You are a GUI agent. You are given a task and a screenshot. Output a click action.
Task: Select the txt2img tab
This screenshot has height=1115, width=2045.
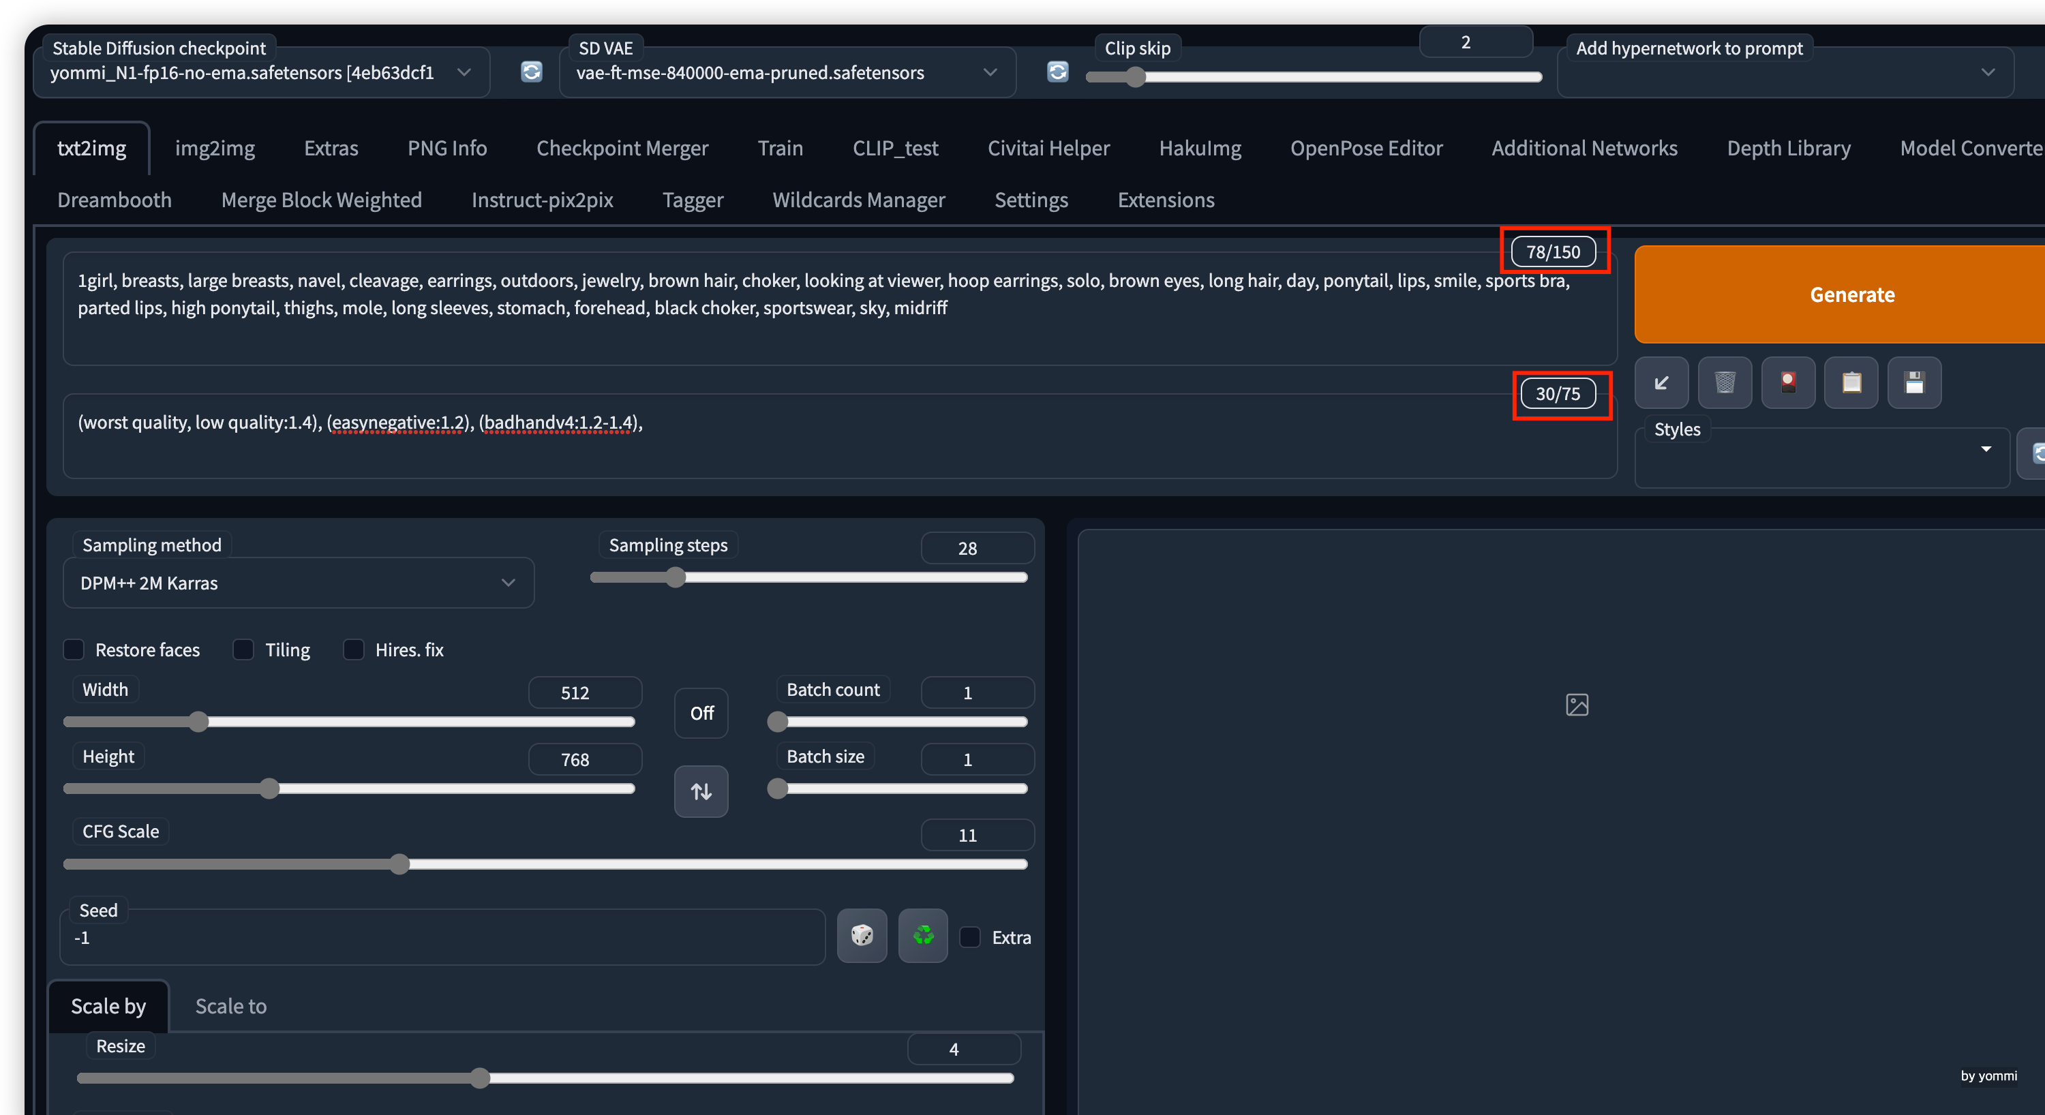[91, 149]
